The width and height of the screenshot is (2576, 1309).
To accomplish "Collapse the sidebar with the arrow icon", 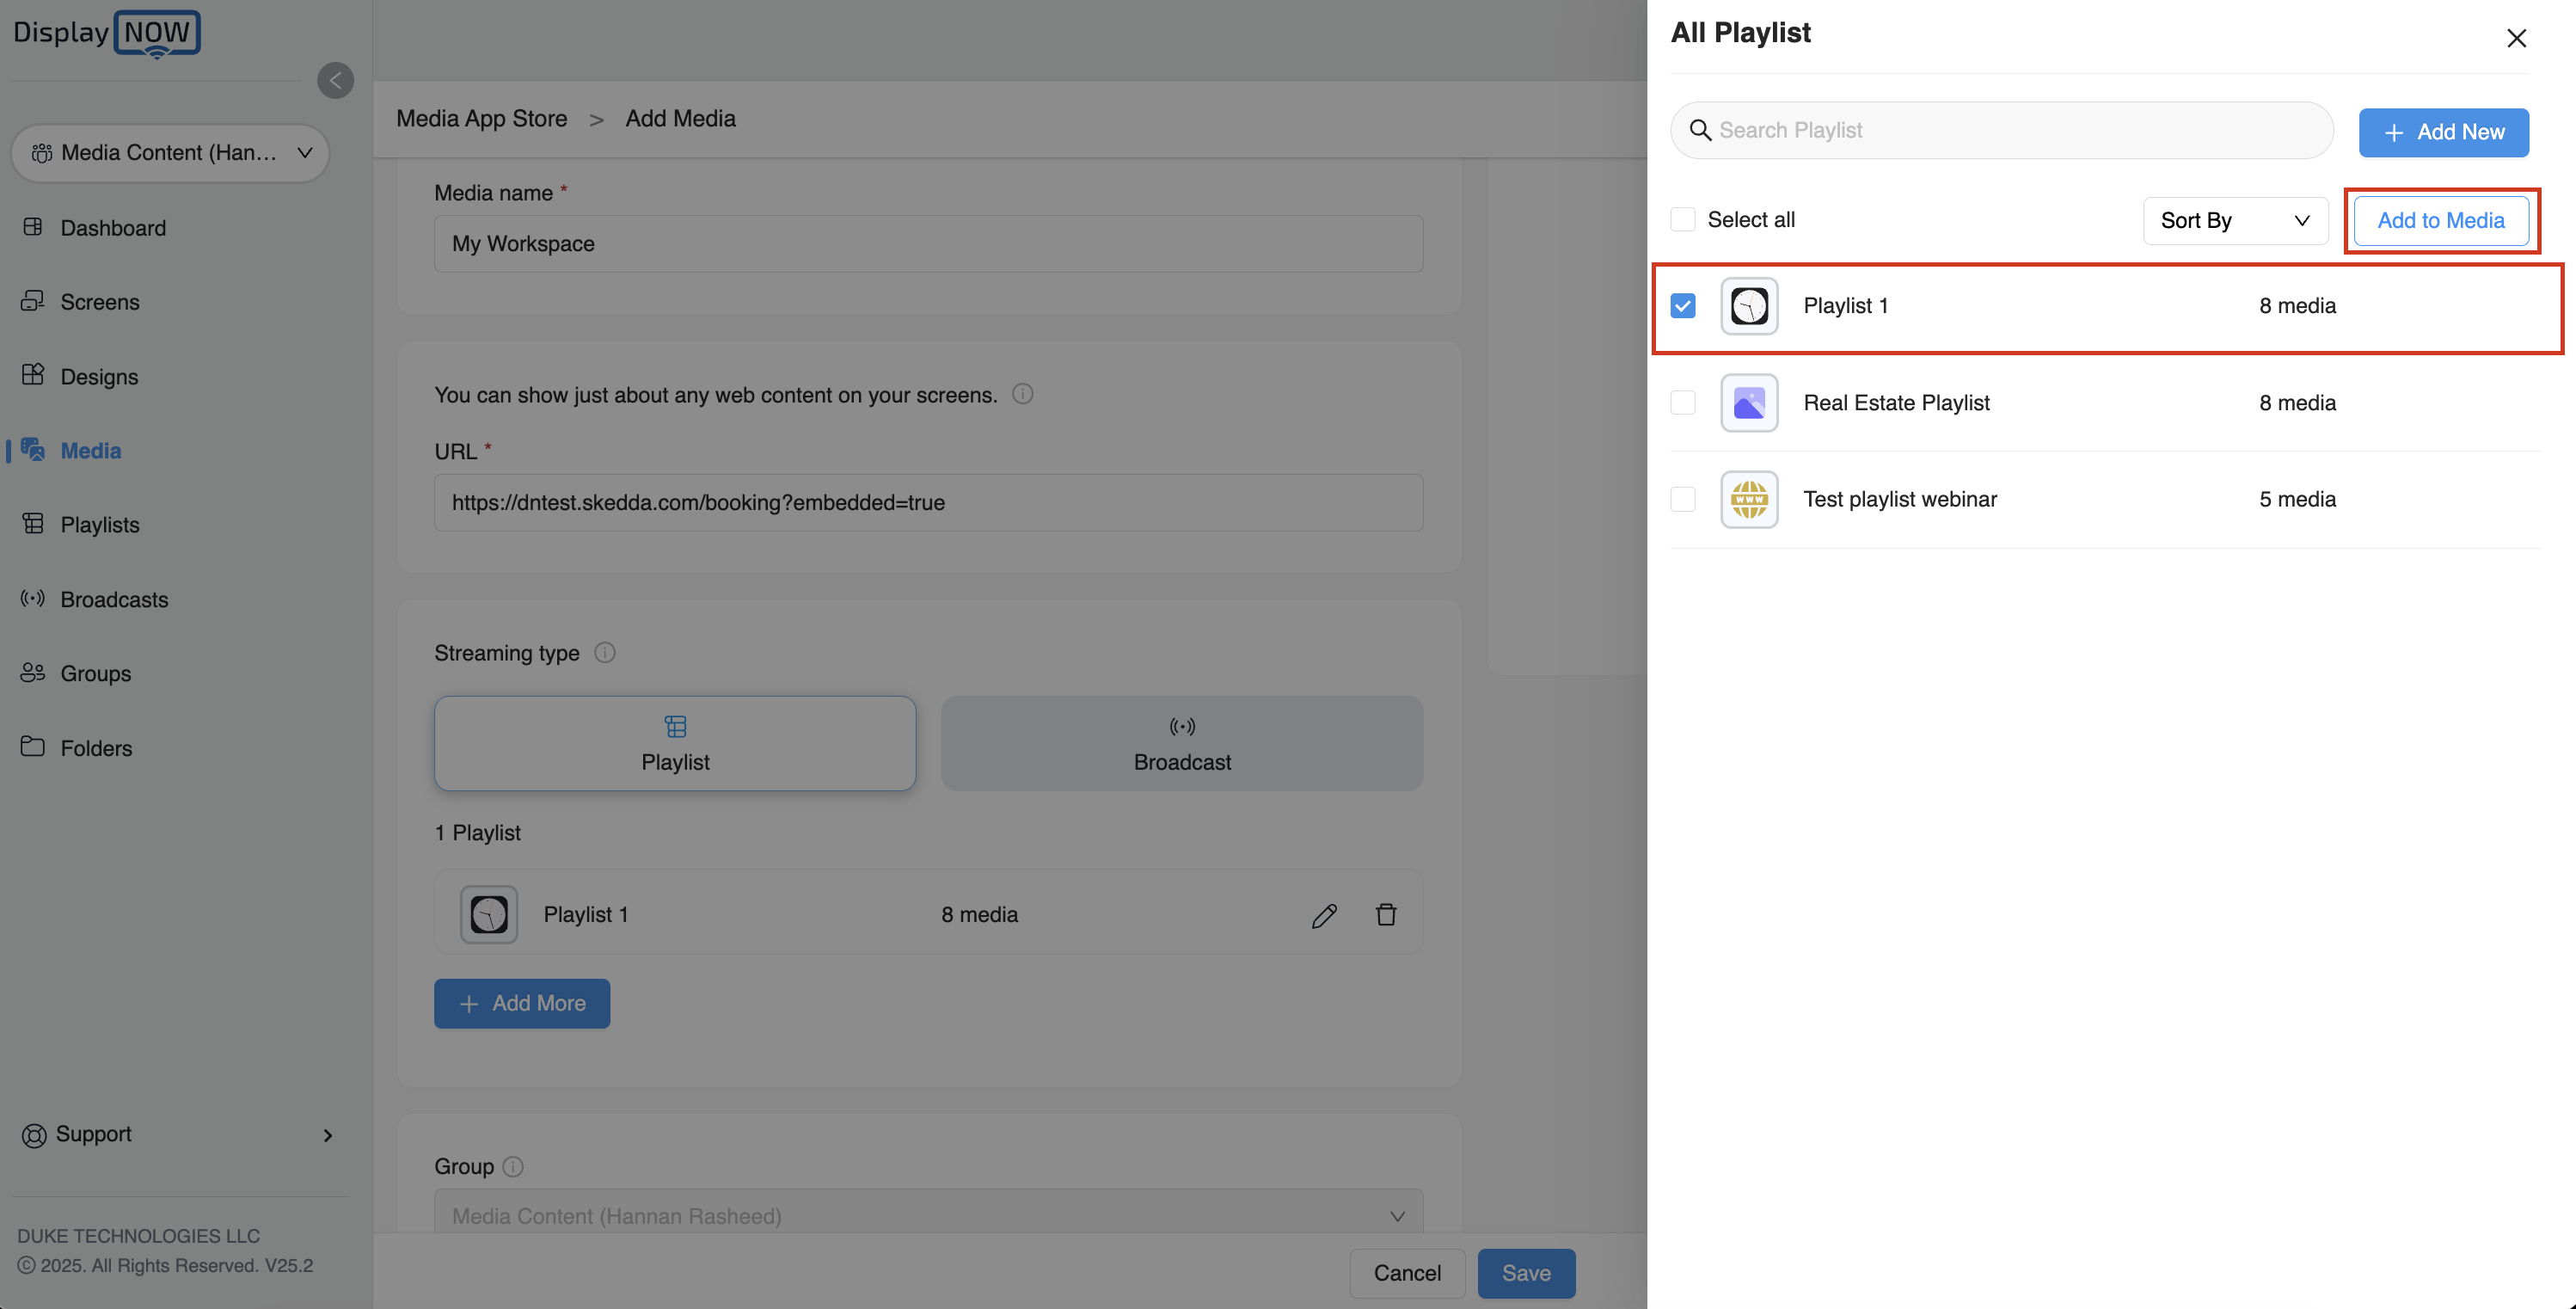I will point(335,81).
